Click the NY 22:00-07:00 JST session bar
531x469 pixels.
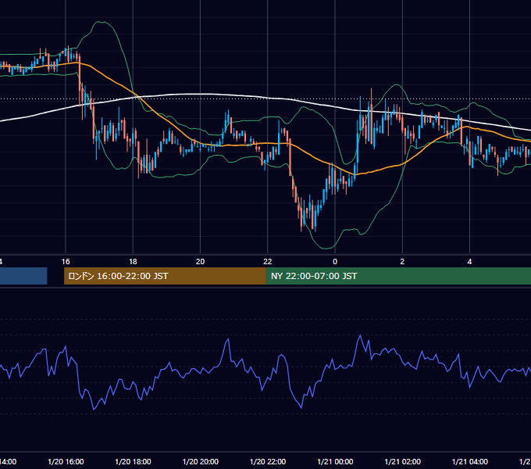398,276
